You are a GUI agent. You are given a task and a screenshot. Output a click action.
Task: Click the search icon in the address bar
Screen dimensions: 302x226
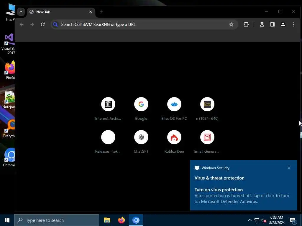55,24
